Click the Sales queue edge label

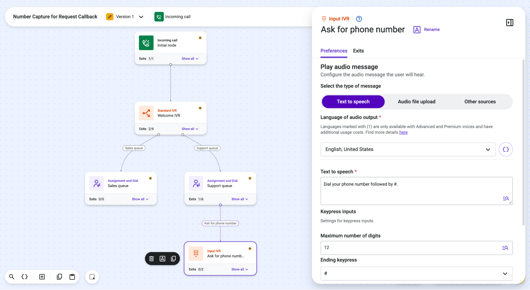(134, 148)
